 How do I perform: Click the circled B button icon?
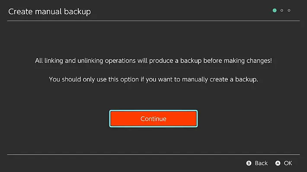pyautogui.click(x=249, y=163)
